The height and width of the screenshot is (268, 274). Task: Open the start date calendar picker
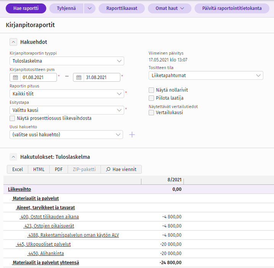(15, 77)
